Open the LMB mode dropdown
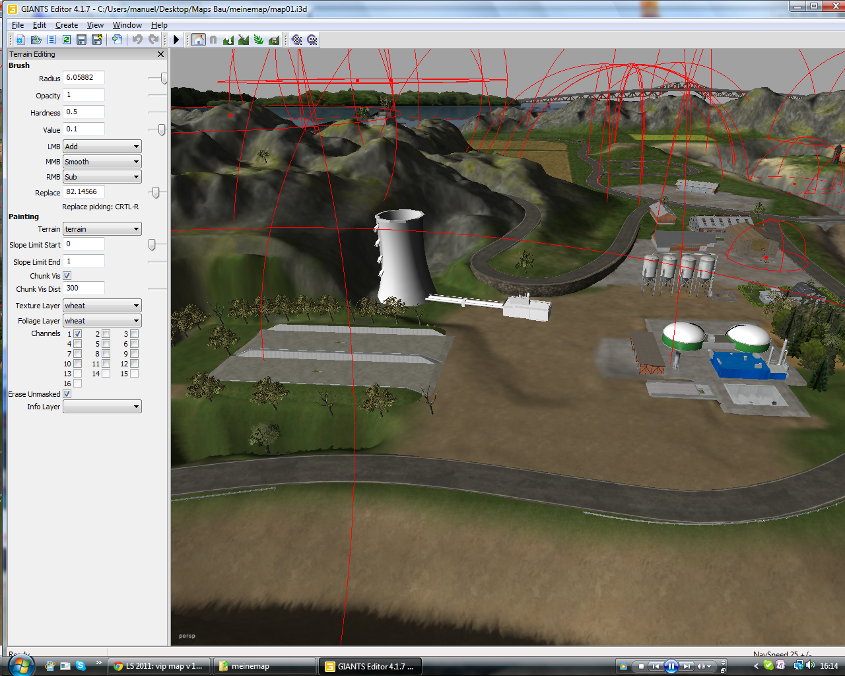Image resolution: width=845 pixels, height=676 pixels. click(x=102, y=147)
